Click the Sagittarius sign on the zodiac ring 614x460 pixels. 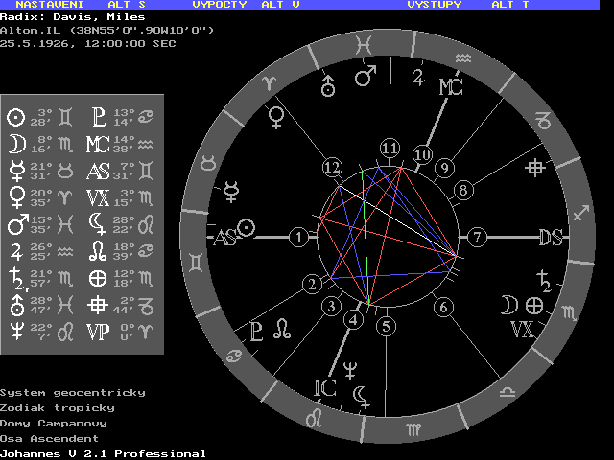(579, 213)
